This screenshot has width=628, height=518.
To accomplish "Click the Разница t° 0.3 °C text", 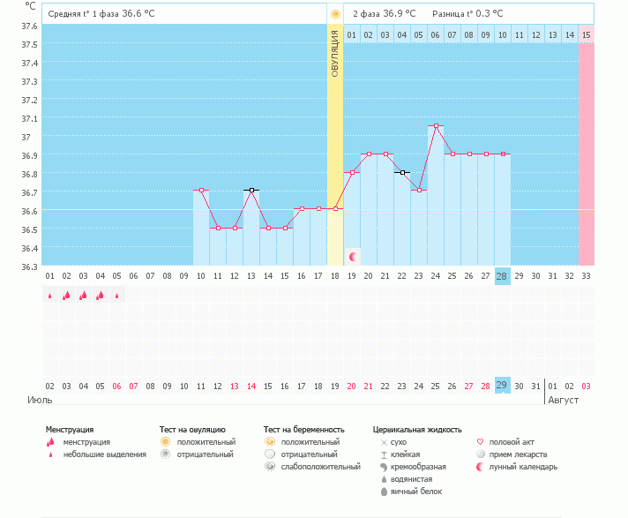I will tap(467, 13).
